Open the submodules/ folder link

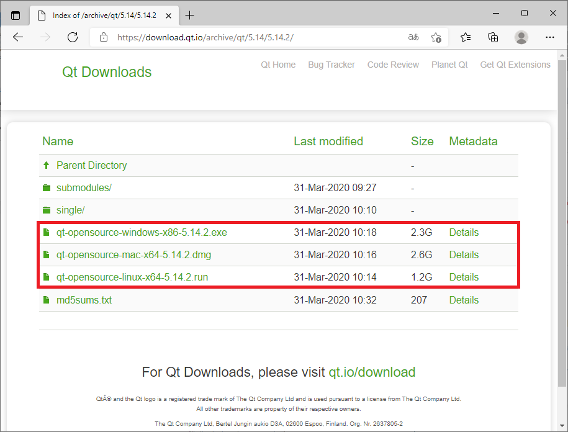[84, 187]
